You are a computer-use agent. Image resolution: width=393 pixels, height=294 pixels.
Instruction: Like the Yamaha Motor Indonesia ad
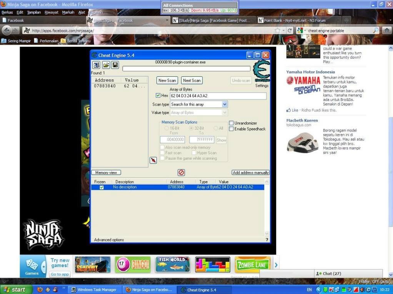(x=295, y=110)
